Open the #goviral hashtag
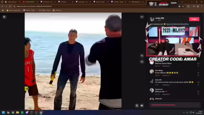This screenshot has height=115, width=204. [x=169, y=24]
